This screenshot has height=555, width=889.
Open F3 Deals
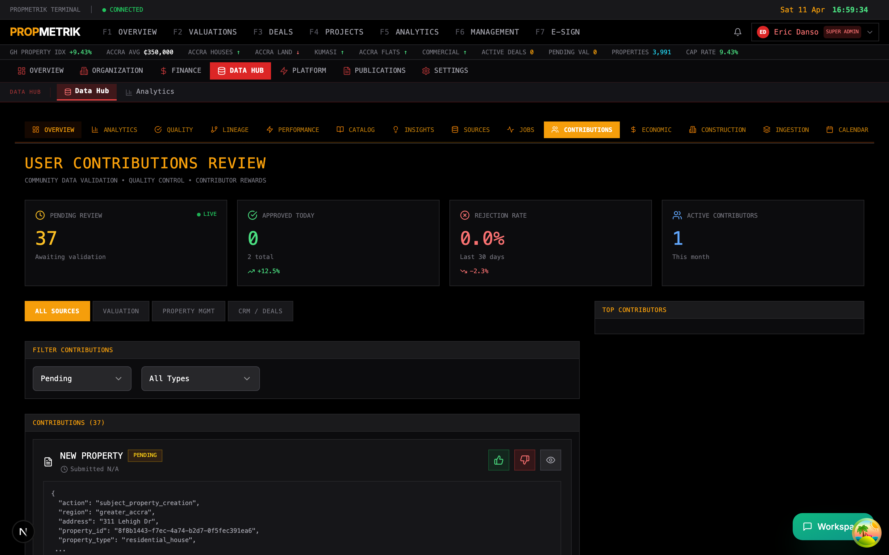coord(273,32)
